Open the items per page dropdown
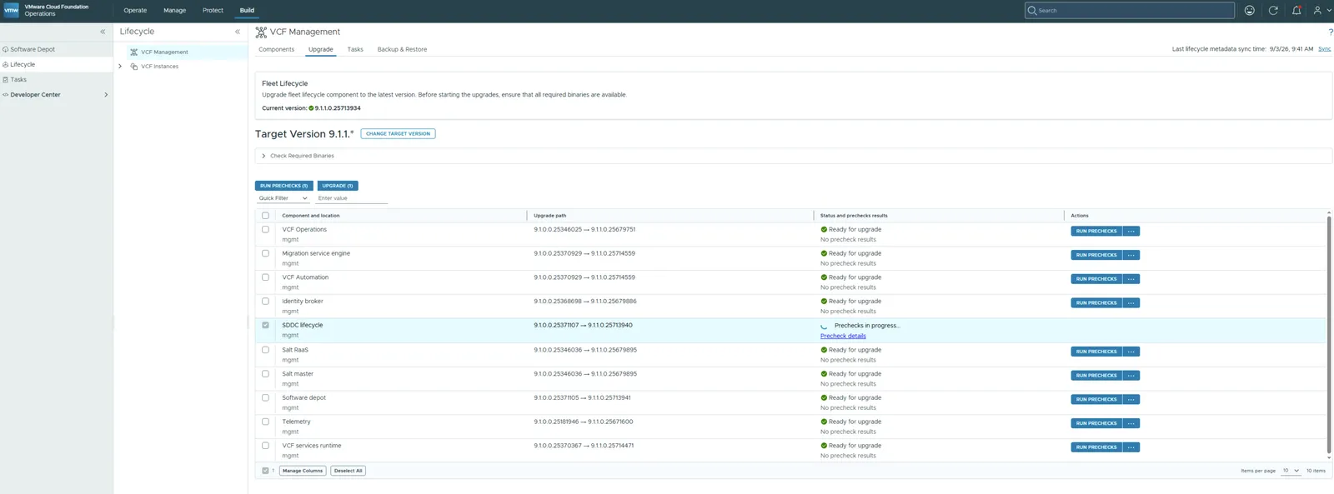Viewport: 1334px width, 494px height. pos(1291,471)
